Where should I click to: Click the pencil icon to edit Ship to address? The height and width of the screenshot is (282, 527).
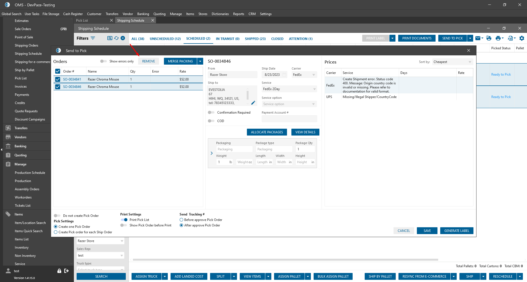tap(253, 103)
